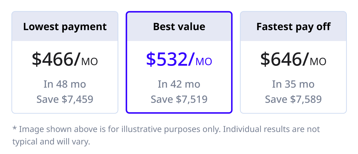Viewport: 358px width, 154px height.
Task: Click the $646/MO price
Action: point(293,59)
